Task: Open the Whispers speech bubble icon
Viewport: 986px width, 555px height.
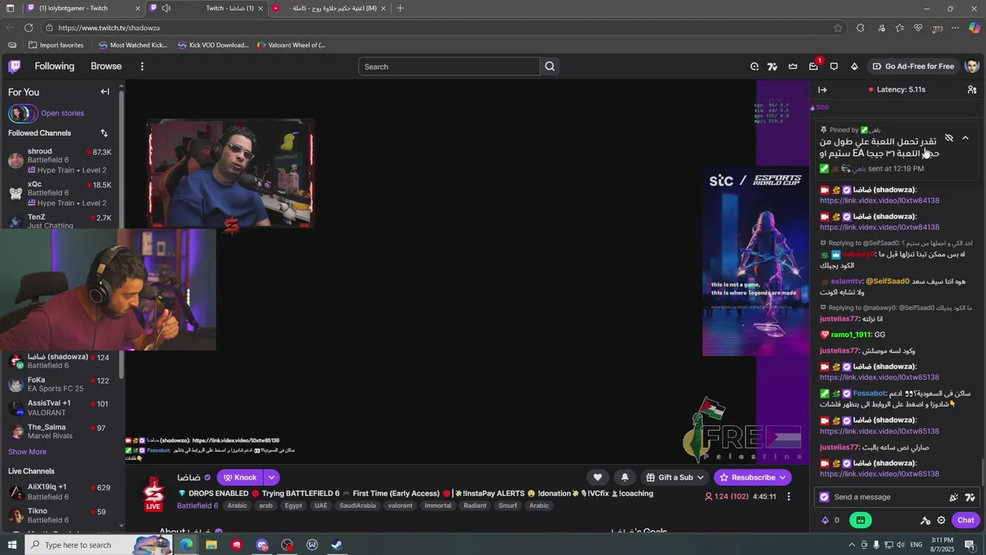Action: pos(833,66)
